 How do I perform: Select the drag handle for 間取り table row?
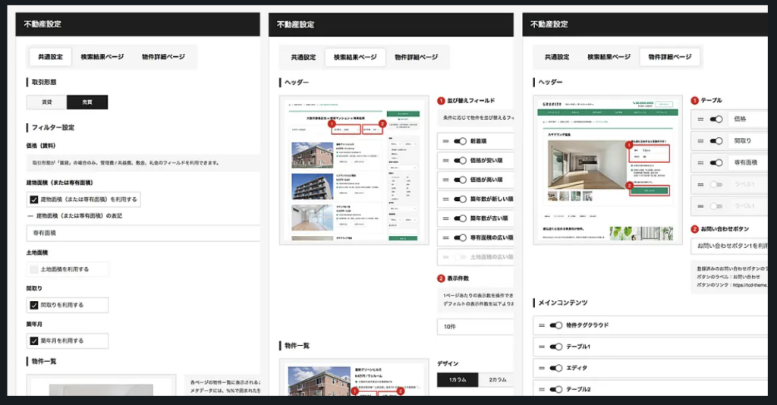coord(700,141)
